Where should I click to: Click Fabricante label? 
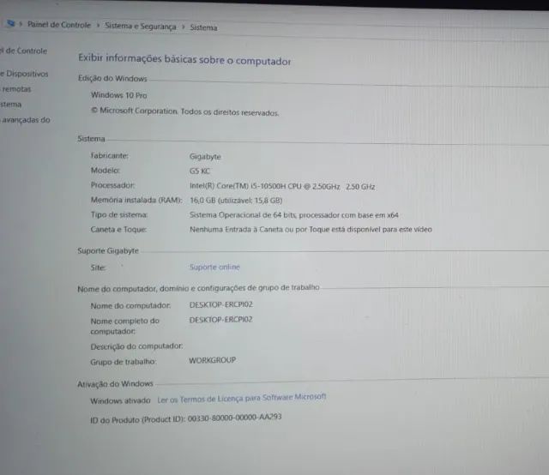click(x=110, y=155)
